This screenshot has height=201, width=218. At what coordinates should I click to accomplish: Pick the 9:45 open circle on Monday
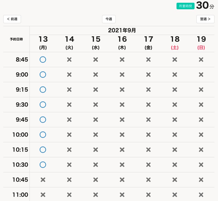pos(43,120)
